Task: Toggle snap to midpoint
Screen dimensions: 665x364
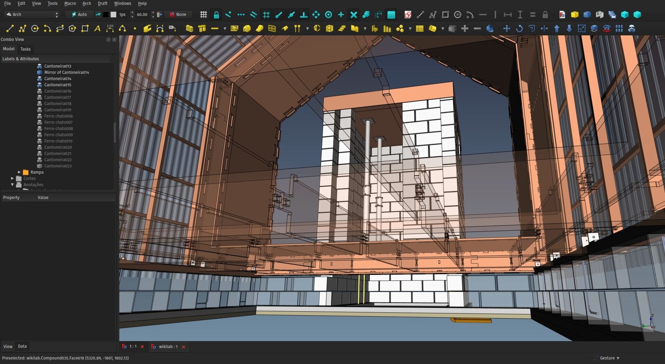Action: (291, 15)
